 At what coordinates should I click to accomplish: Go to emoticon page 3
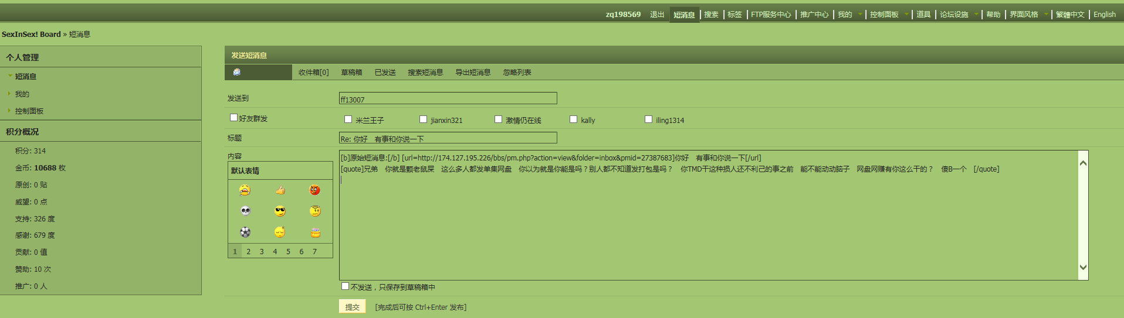[262, 251]
